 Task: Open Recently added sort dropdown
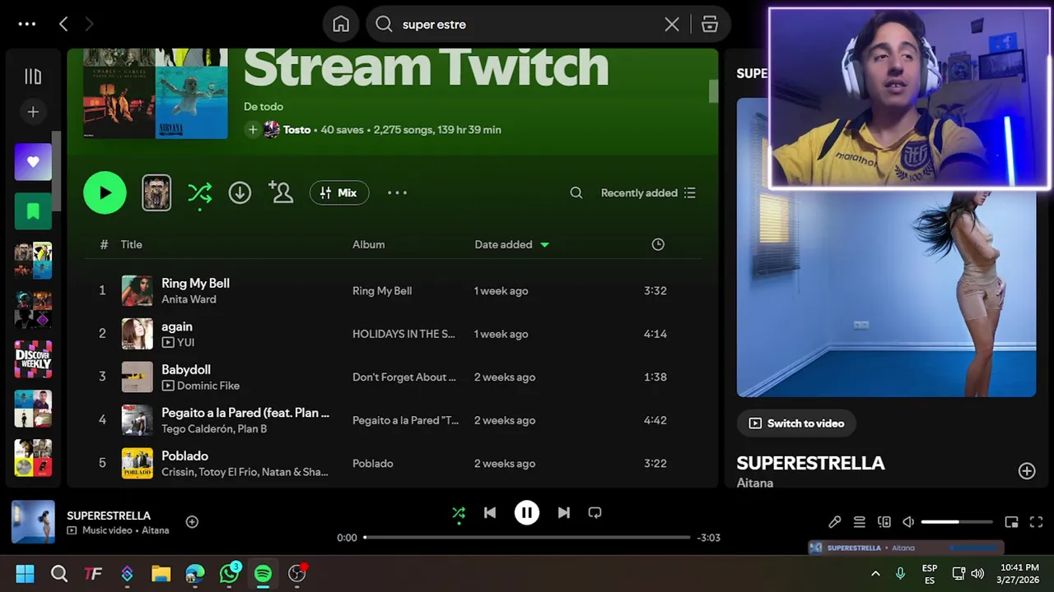coord(648,192)
